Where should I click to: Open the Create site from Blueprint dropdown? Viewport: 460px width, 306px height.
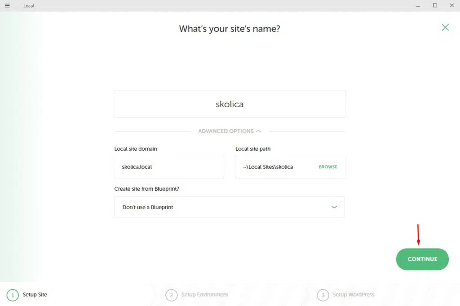(229, 207)
